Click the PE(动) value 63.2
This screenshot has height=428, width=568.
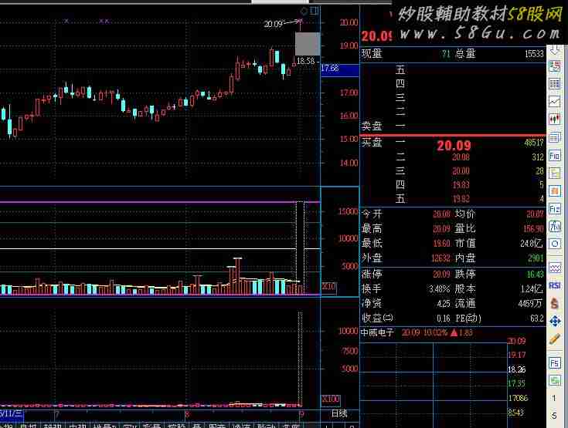pos(537,318)
